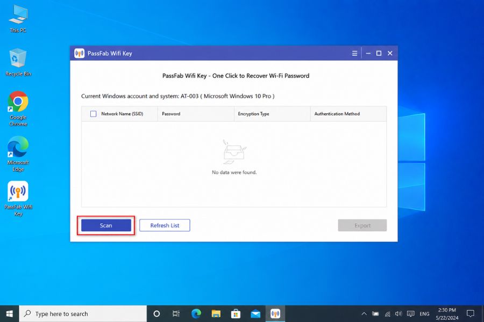Open Microsoft Store from the taskbar
The width and height of the screenshot is (484, 322).
(x=236, y=313)
